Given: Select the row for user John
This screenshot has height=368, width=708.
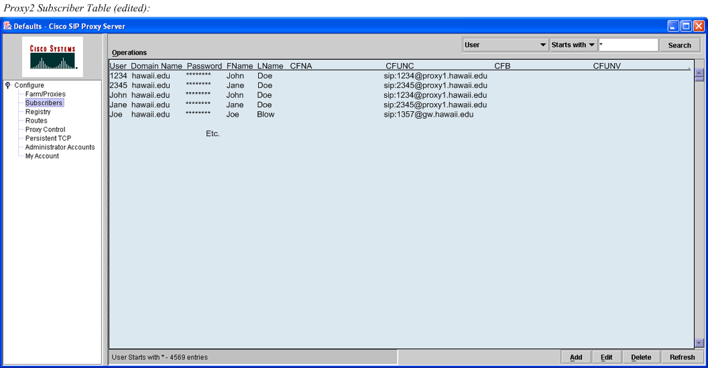Looking at the screenshot, I should click(401, 95).
